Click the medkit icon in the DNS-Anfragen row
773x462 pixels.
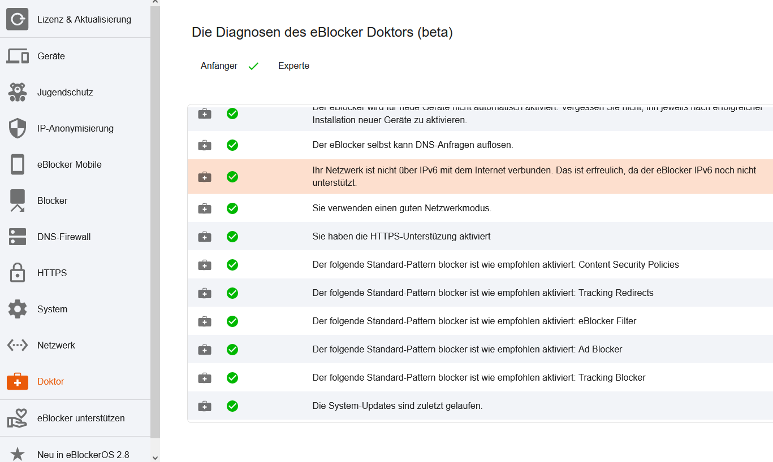[205, 145]
